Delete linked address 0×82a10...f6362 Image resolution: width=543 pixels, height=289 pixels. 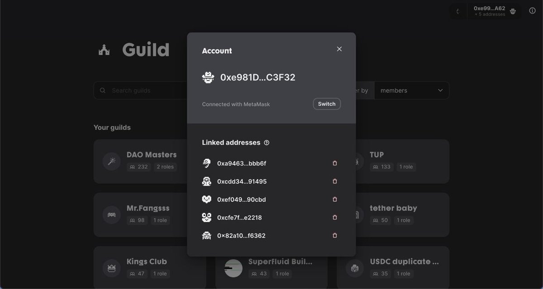(335, 235)
